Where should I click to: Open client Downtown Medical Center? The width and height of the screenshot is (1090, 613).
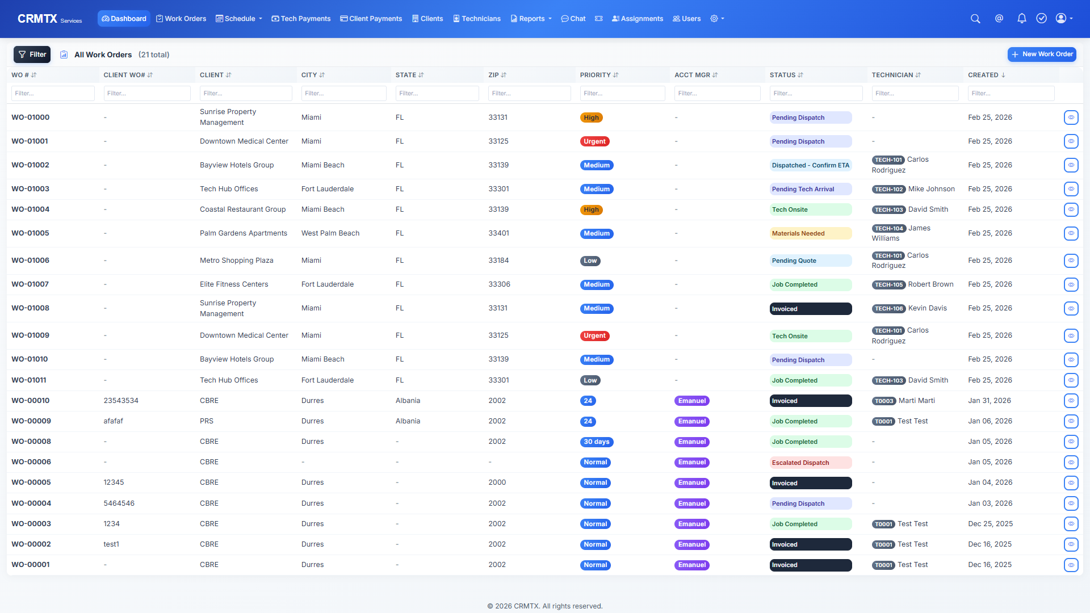coord(244,141)
